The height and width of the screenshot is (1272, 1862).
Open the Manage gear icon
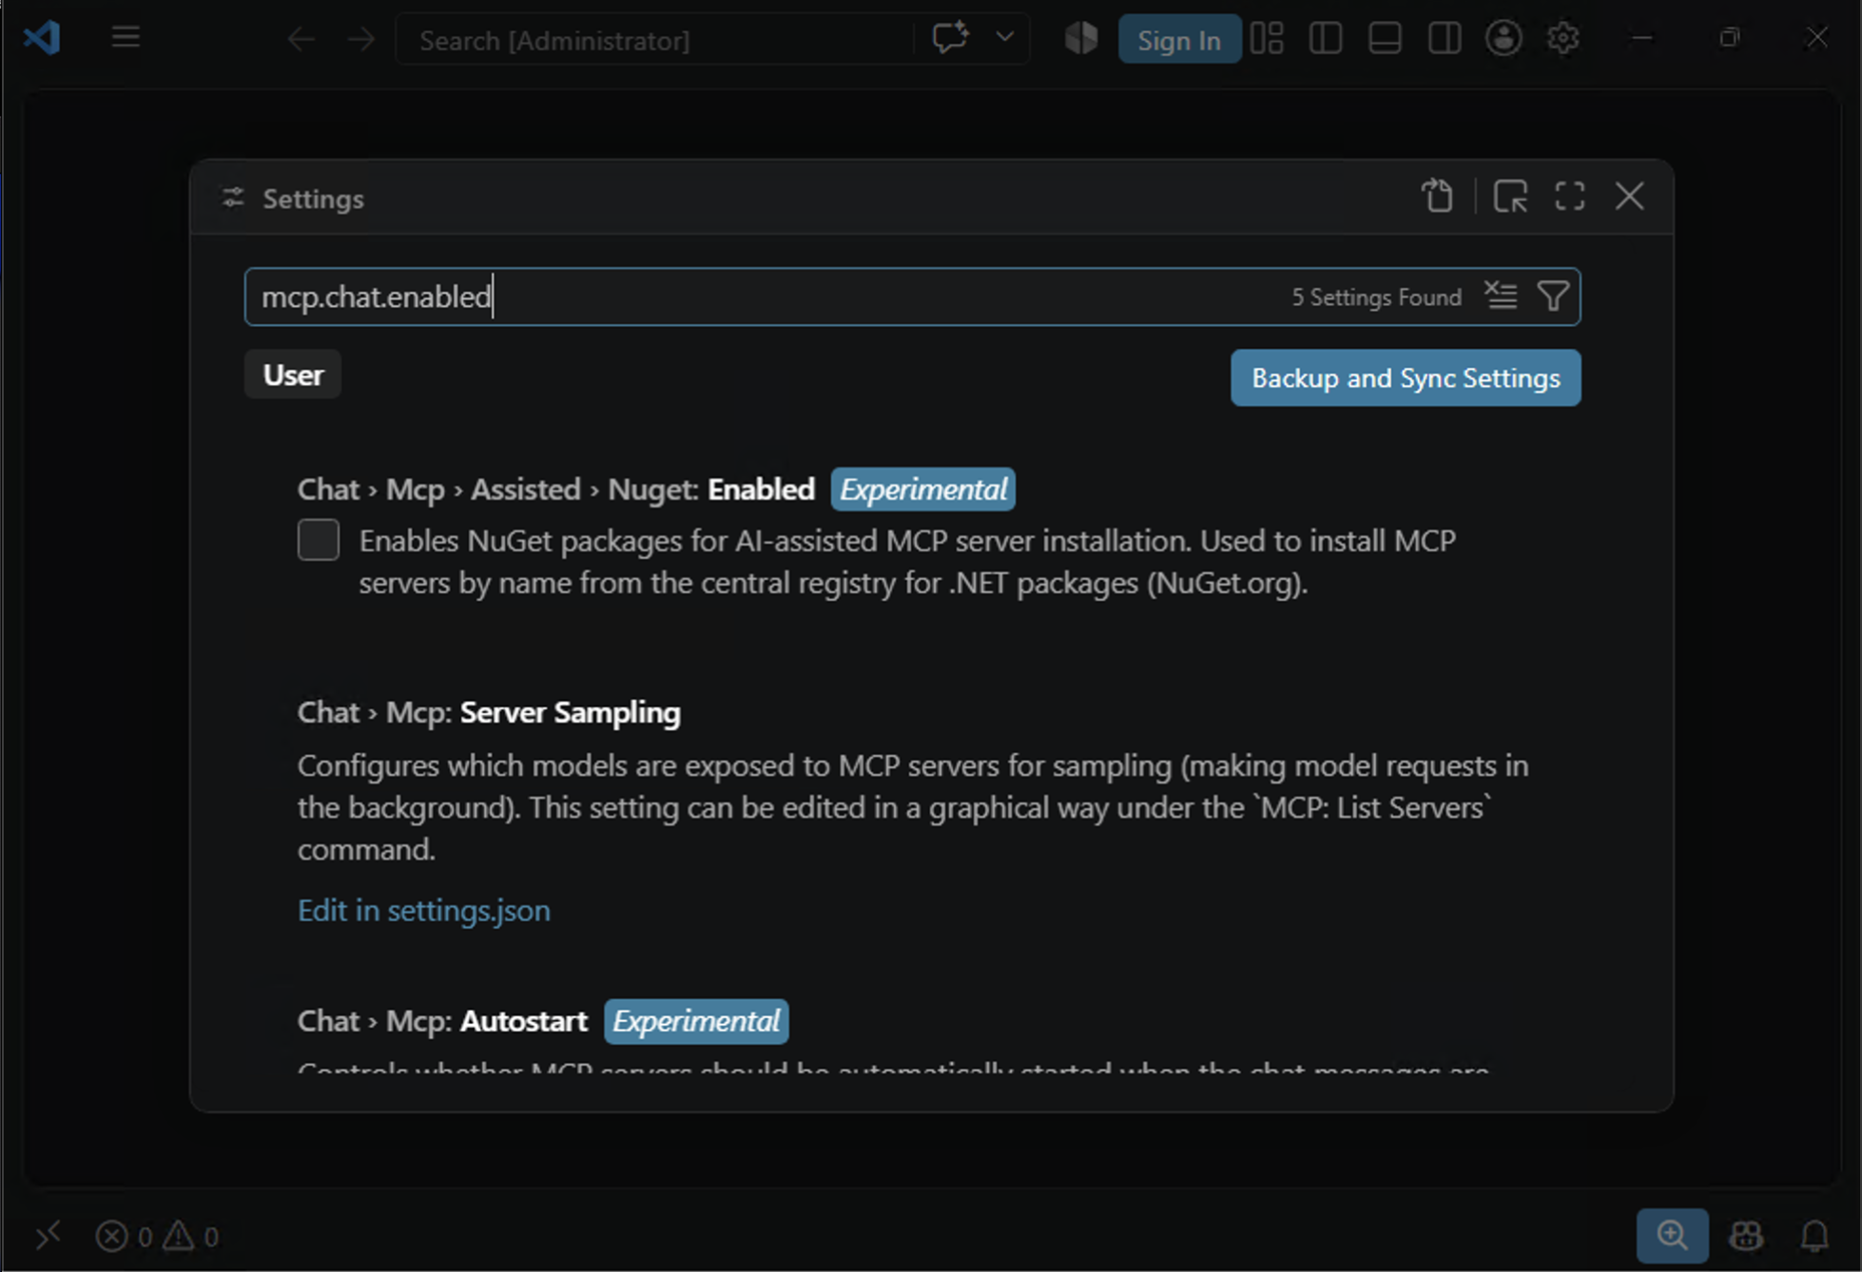[1562, 39]
